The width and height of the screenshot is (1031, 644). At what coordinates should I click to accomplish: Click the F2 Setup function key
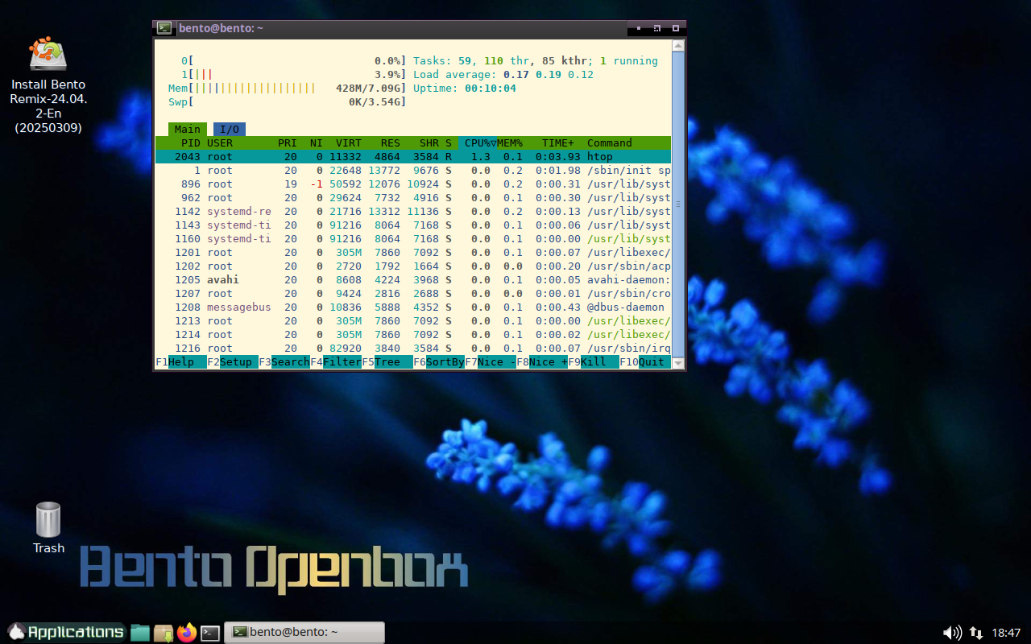[233, 362]
